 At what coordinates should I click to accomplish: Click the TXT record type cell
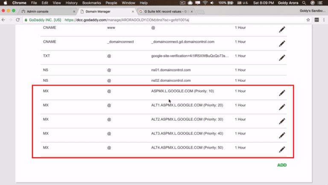[x=47, y=56]
